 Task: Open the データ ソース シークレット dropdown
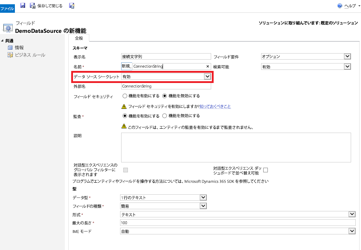pos(207,77)
